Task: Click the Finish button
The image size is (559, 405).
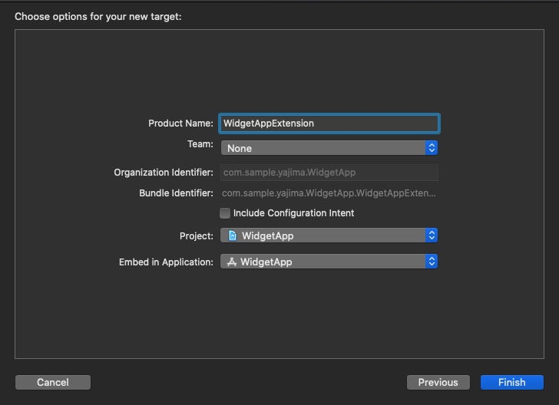Action: [512, 382]
